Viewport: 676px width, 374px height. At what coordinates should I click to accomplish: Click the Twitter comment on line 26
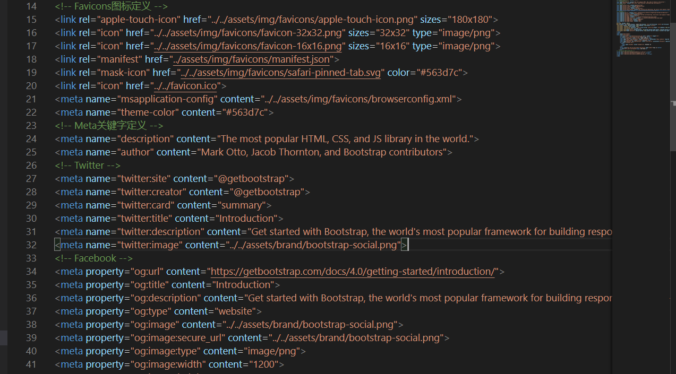click(x=88, y=166)
